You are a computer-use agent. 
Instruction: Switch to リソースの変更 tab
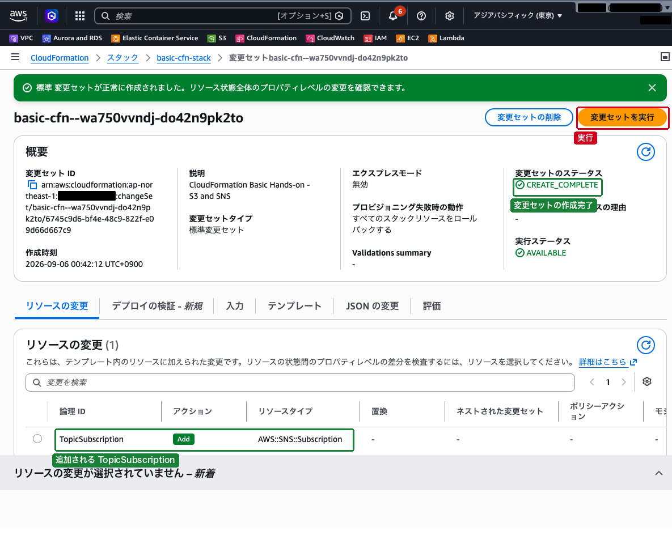[57, 306]
